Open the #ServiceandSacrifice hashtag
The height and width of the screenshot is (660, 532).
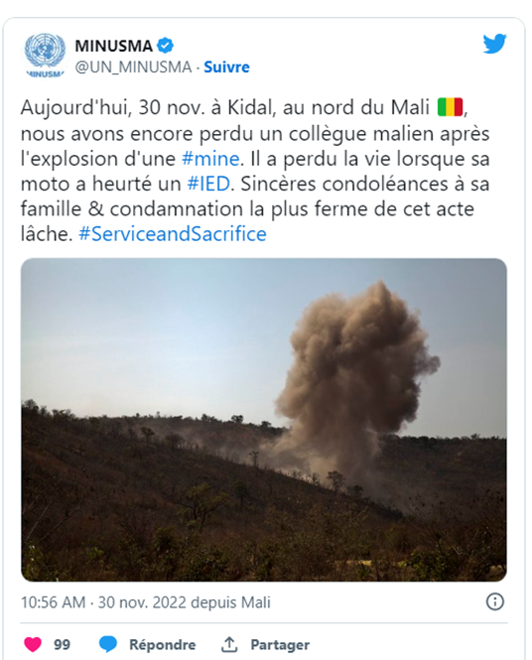173,234
